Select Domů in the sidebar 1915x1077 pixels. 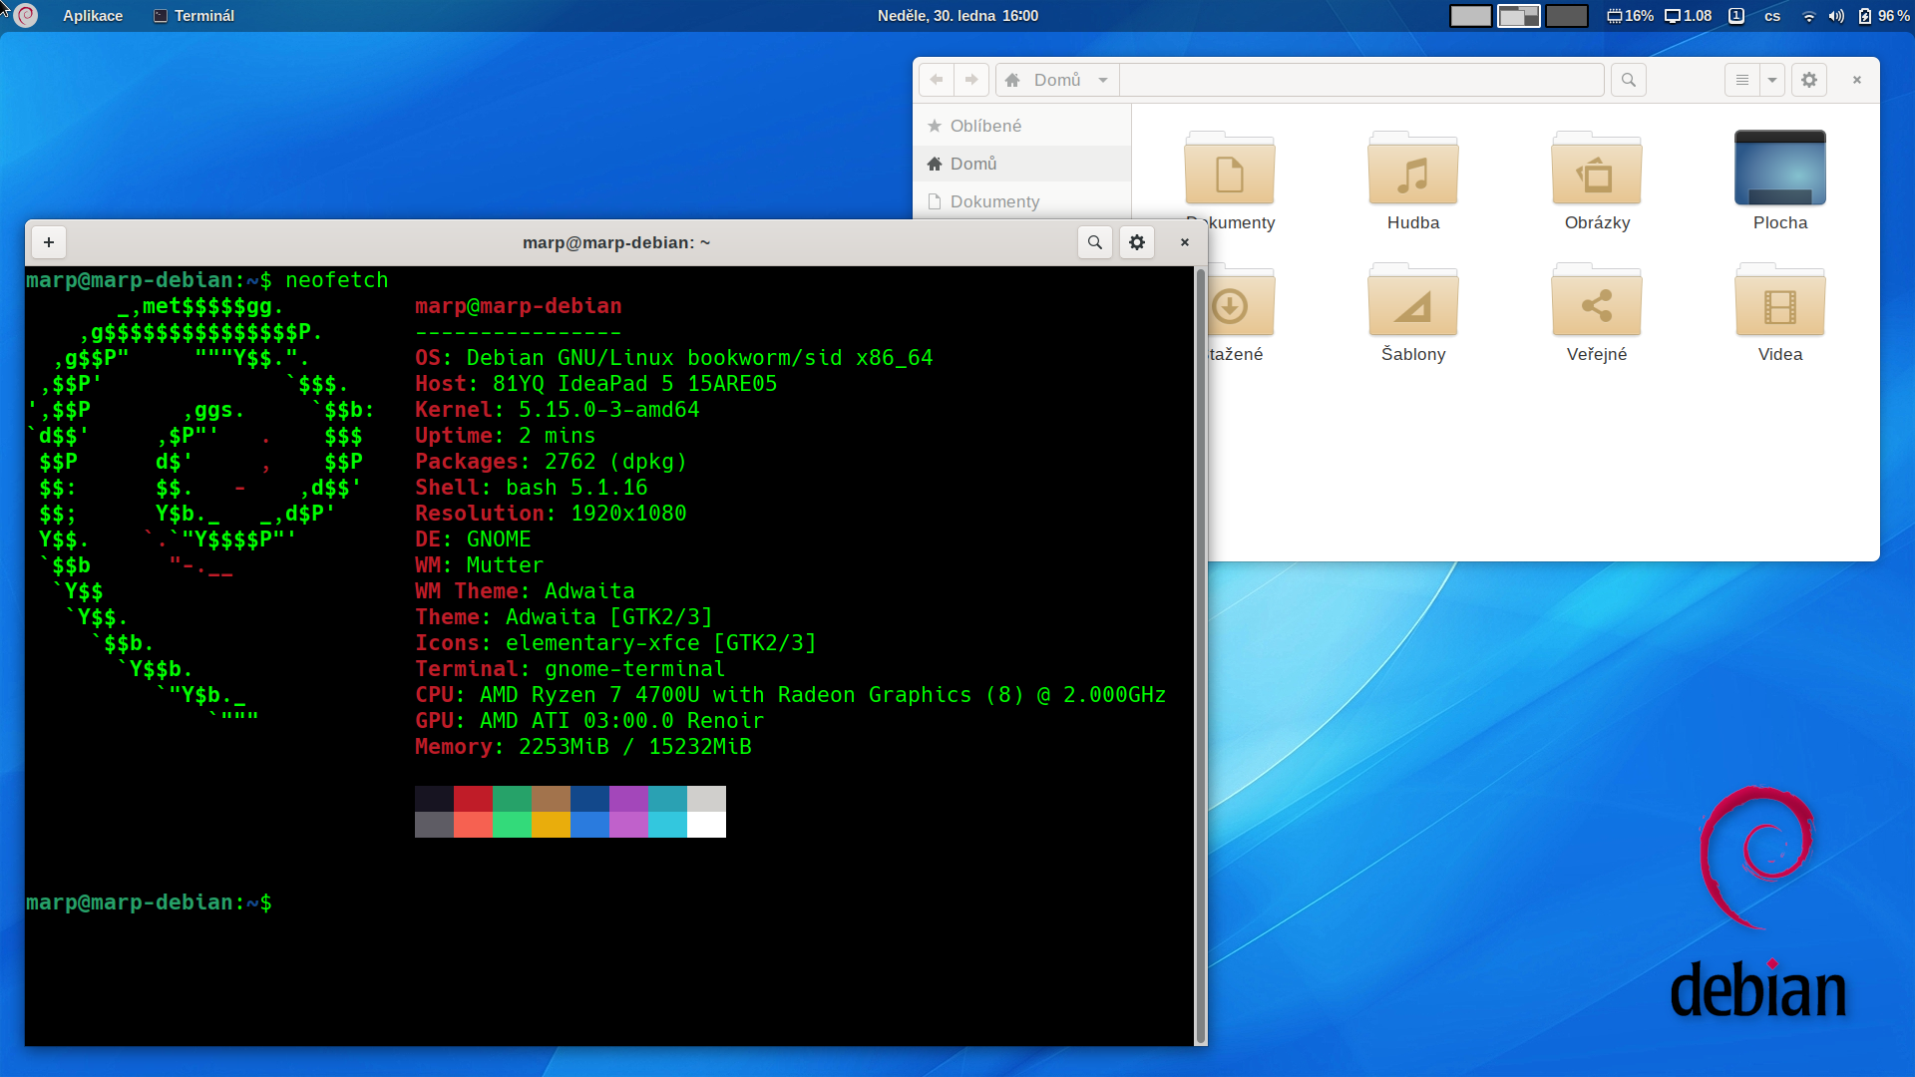coord(1022,164)
